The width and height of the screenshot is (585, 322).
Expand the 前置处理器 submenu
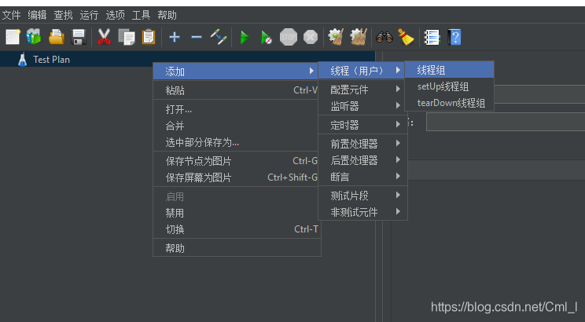pyautogui.click(x=362, y=144)
